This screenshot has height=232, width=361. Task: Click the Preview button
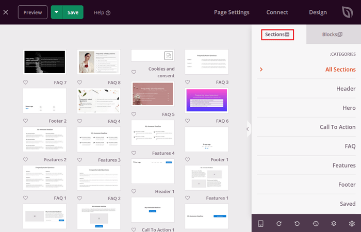pos(32,12)
